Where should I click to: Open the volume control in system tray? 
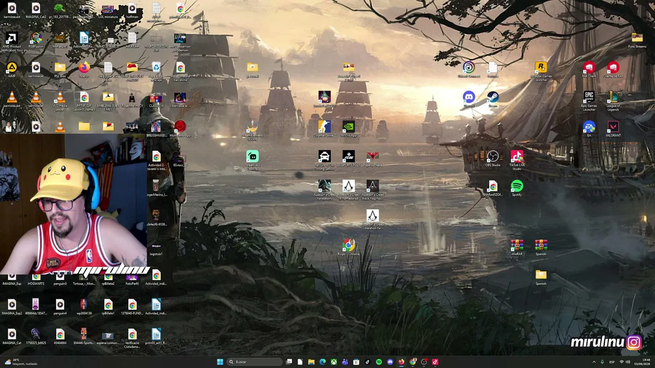coord(628,362)
